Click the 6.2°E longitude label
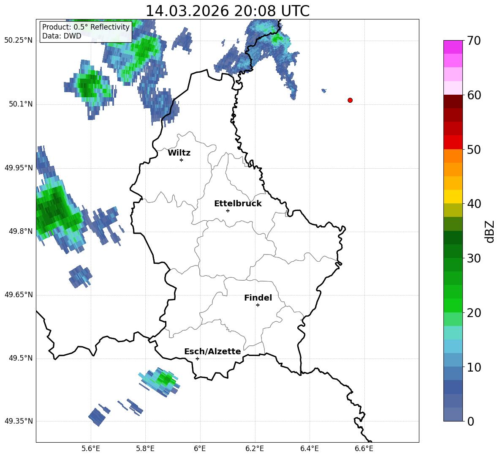 [255, 449]
